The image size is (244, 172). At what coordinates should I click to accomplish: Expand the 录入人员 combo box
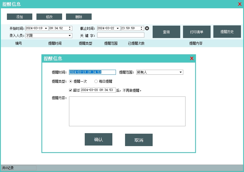[x=70, y=36]
